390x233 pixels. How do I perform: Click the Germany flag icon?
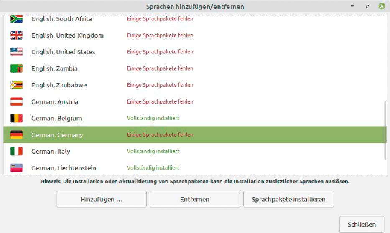tap(16, 134)
